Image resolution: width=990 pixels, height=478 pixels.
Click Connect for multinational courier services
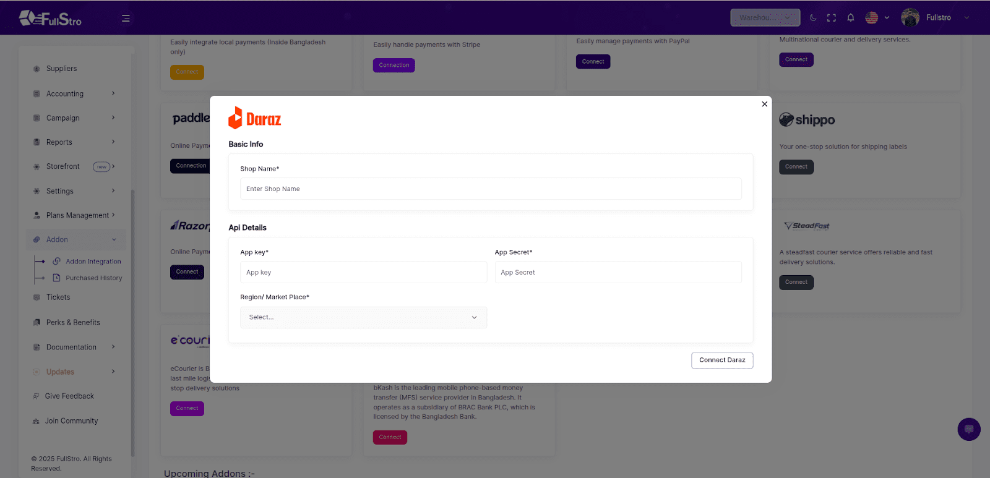point(796,59)
